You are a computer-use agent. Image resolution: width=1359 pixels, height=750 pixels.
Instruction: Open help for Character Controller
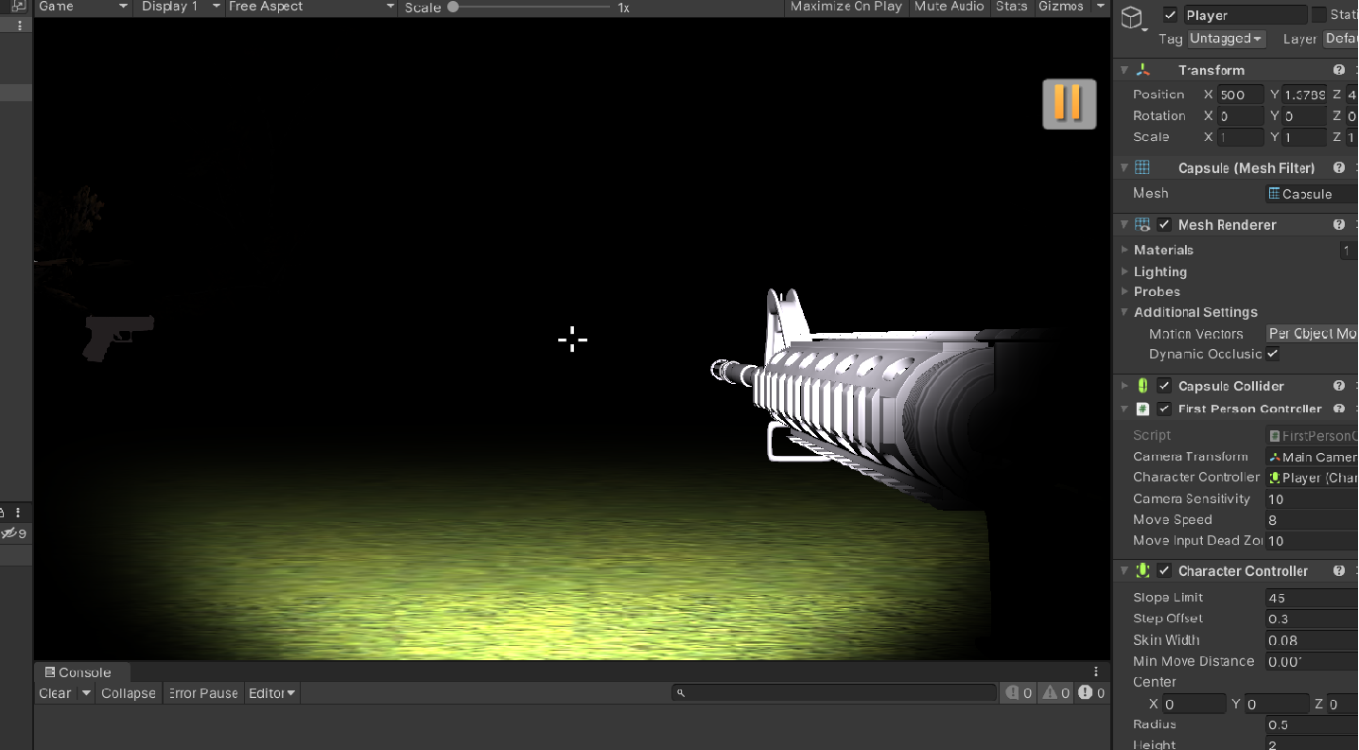coord(1339,570)
